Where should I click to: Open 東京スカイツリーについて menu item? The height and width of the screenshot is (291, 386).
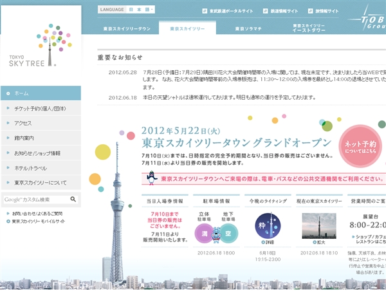point(41,183)
